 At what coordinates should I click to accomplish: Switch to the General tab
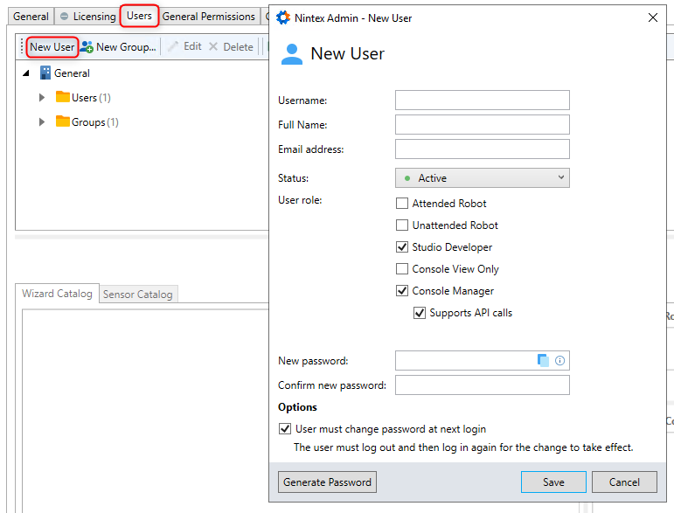pos(31,17)
